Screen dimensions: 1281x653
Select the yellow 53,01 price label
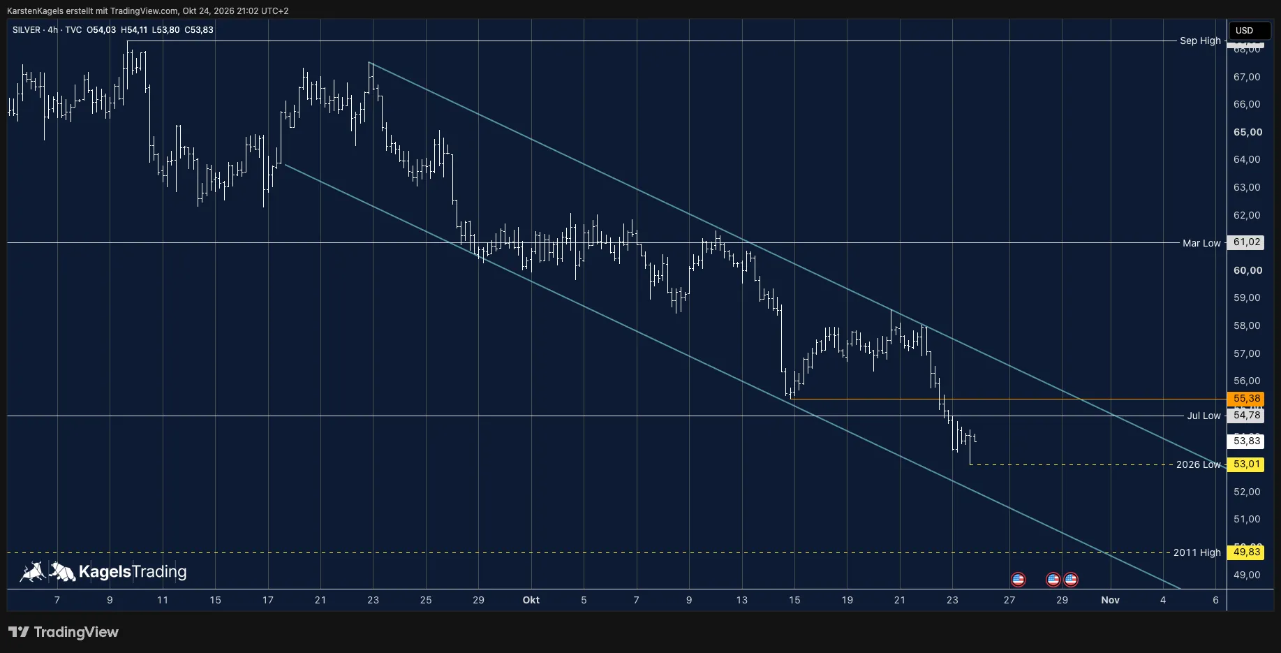(x=1246, y=464)
